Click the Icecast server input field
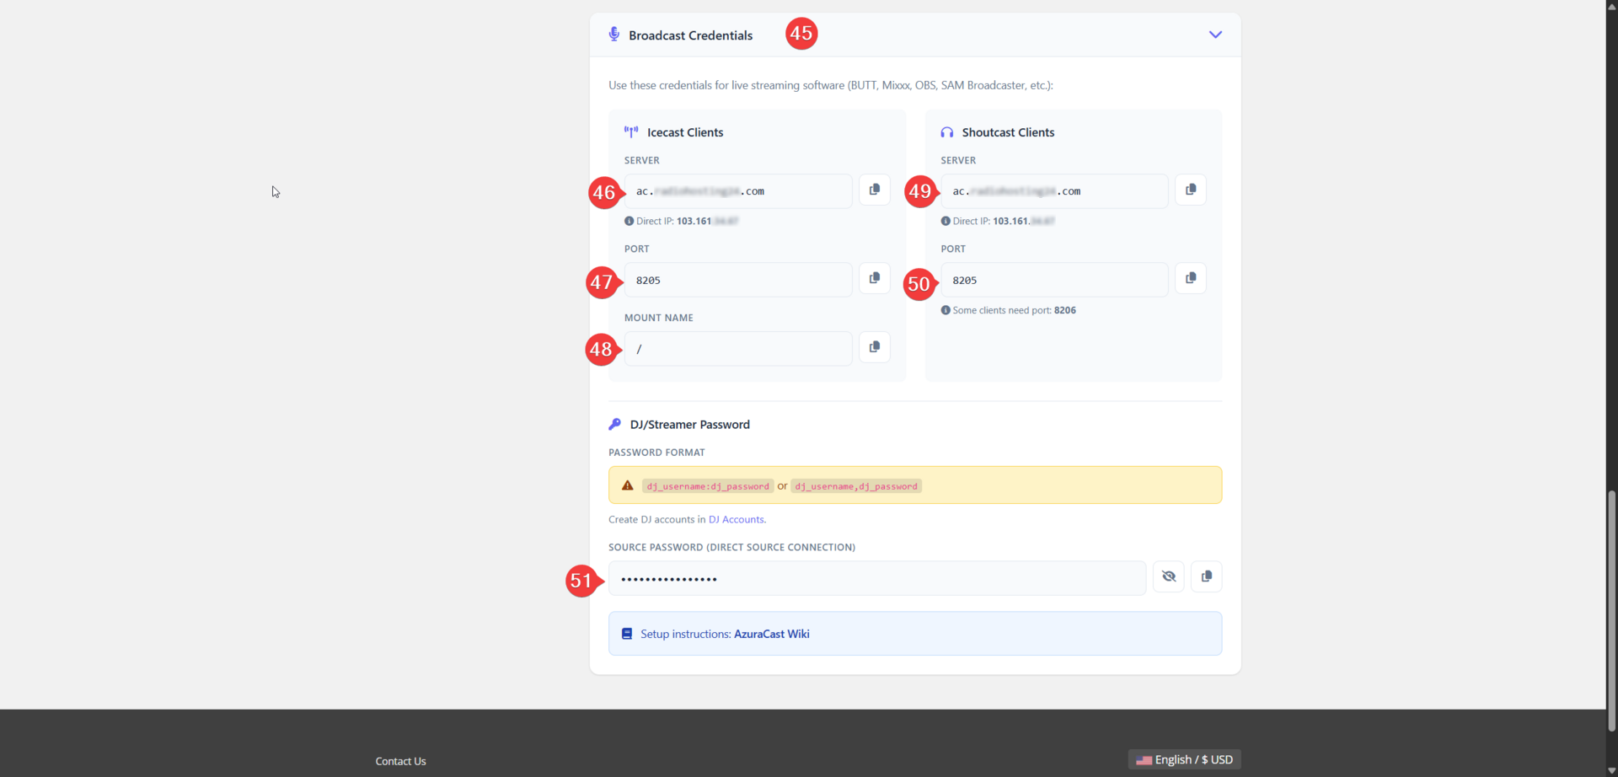The width and height of the screenshot is (1618, 777). (737, 192)
